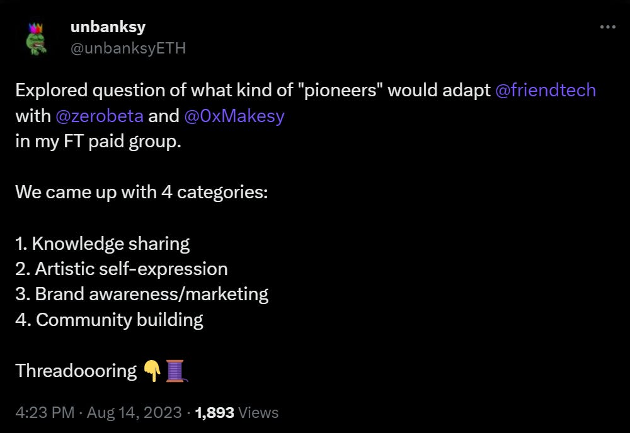630x433 pixels.
Task: Click the "Knowledge sharing" list line
Action: 102,244
